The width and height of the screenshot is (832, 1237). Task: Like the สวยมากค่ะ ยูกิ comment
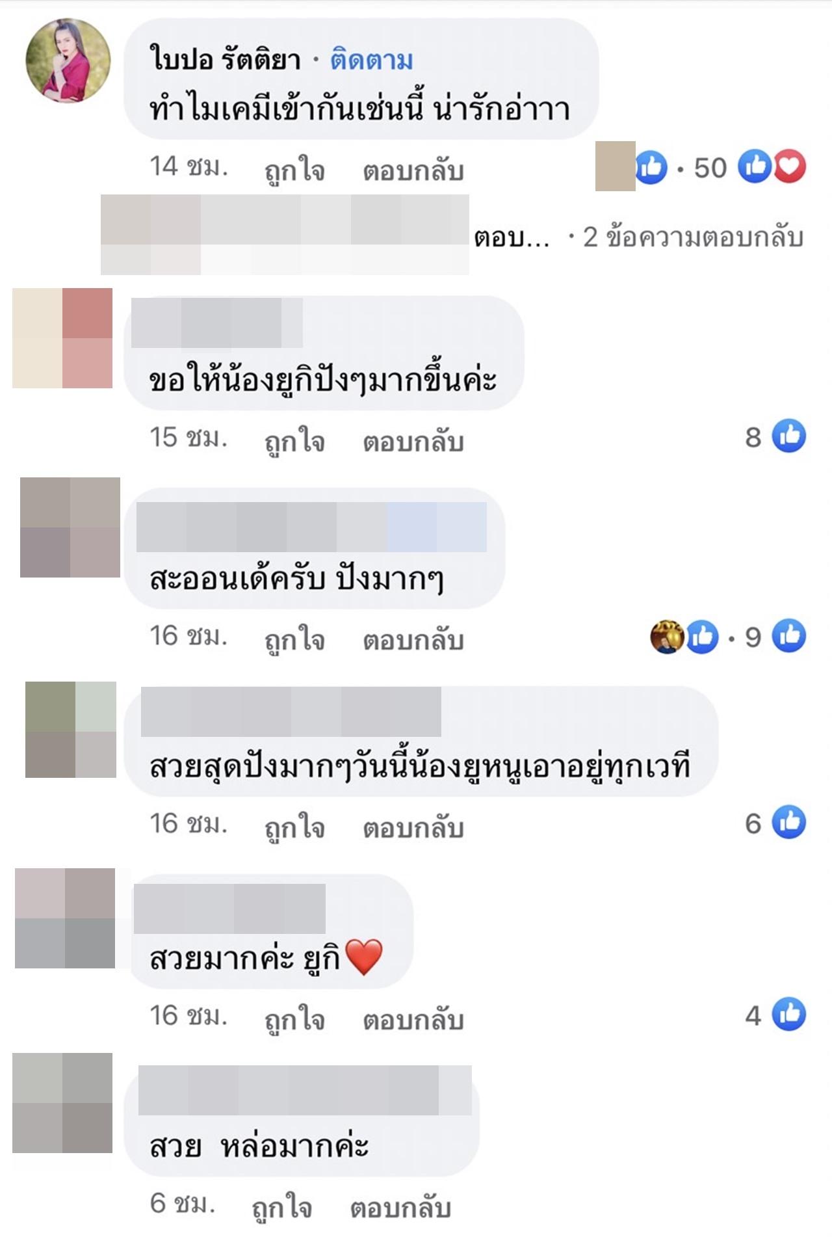coord(294,1019)
